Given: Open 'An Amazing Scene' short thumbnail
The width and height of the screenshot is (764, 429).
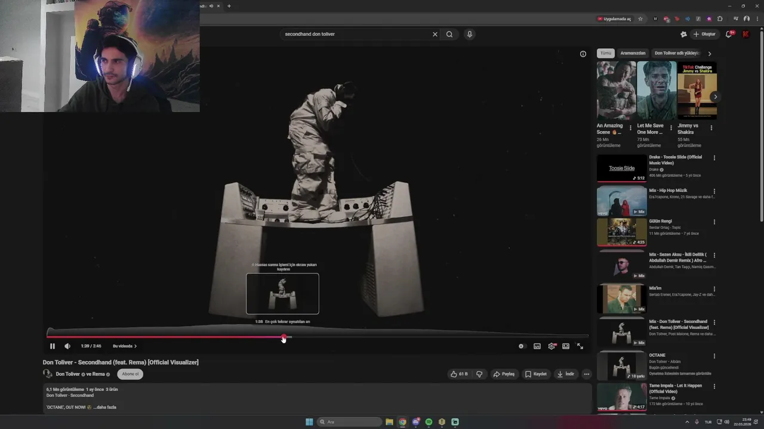Looking at the screenshot, I should [x=616, y=91].
